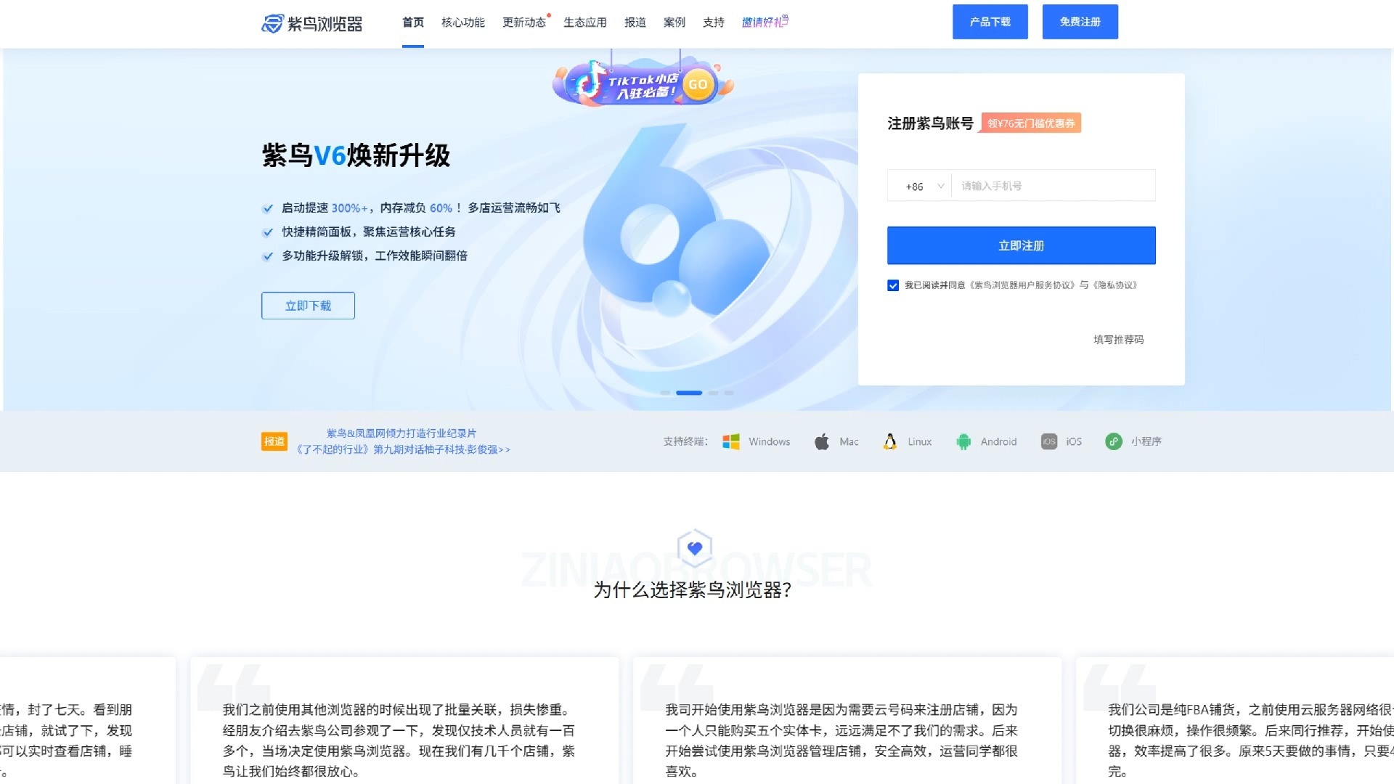The width and height of the screenshot is (1394, 784).
Task: Click the 免费注册 button
Action: click(1080, 21)
